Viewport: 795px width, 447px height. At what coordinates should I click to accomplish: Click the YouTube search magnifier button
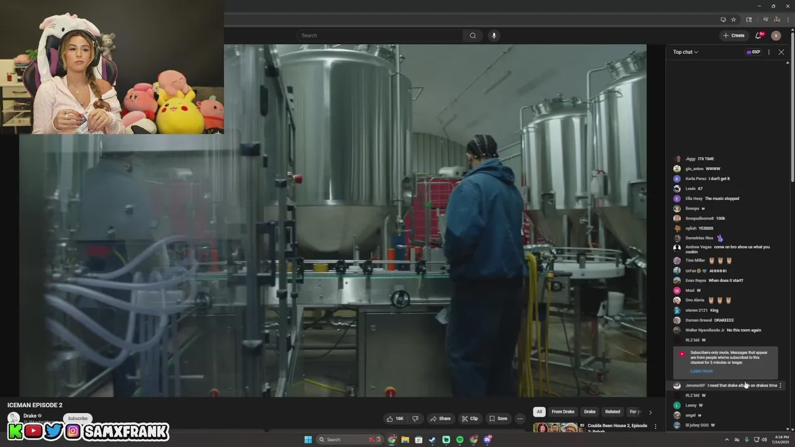[473, 35]
